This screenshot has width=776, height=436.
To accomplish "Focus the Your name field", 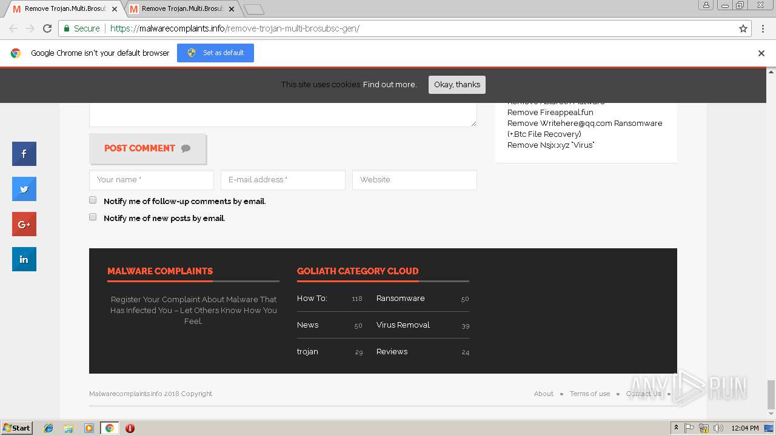I will [152, 180].
